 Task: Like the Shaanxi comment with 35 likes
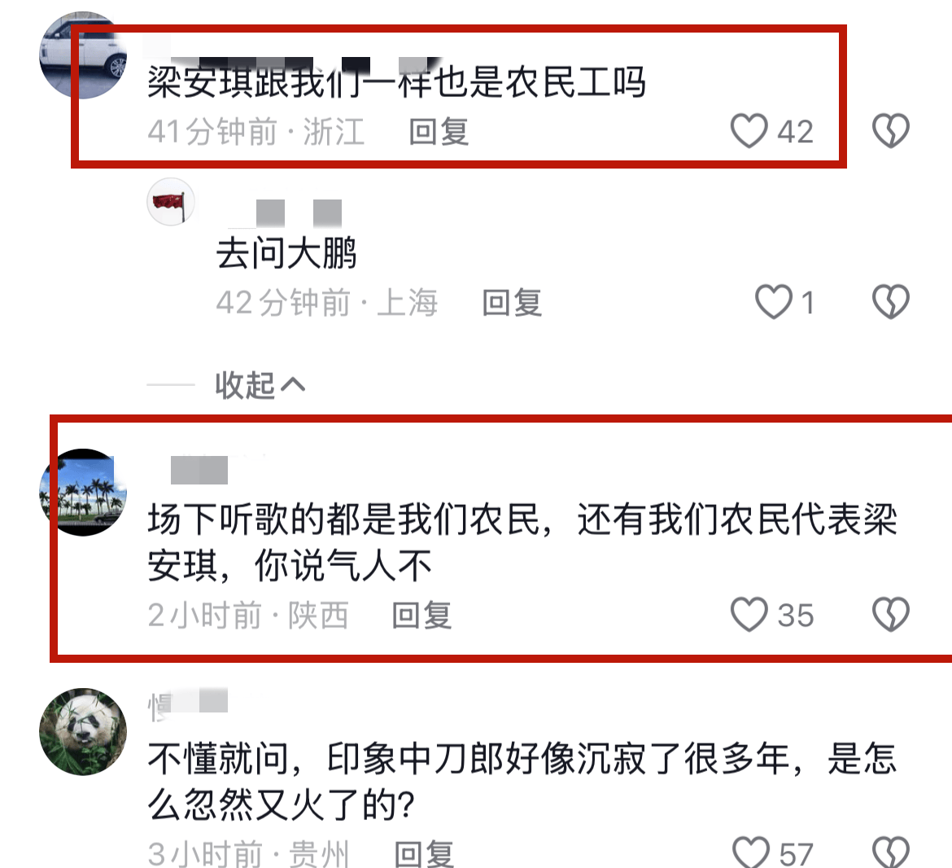(x=749, y=614)
